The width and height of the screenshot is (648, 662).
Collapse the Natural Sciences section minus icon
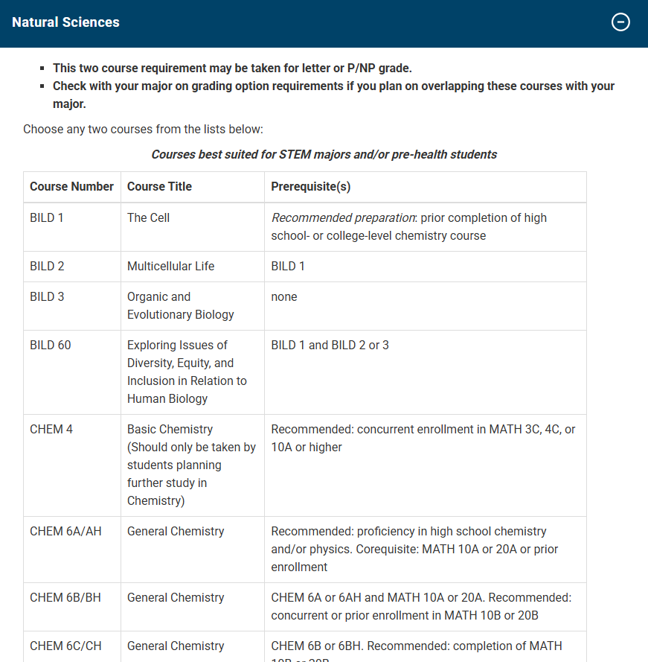click(620, 22)
